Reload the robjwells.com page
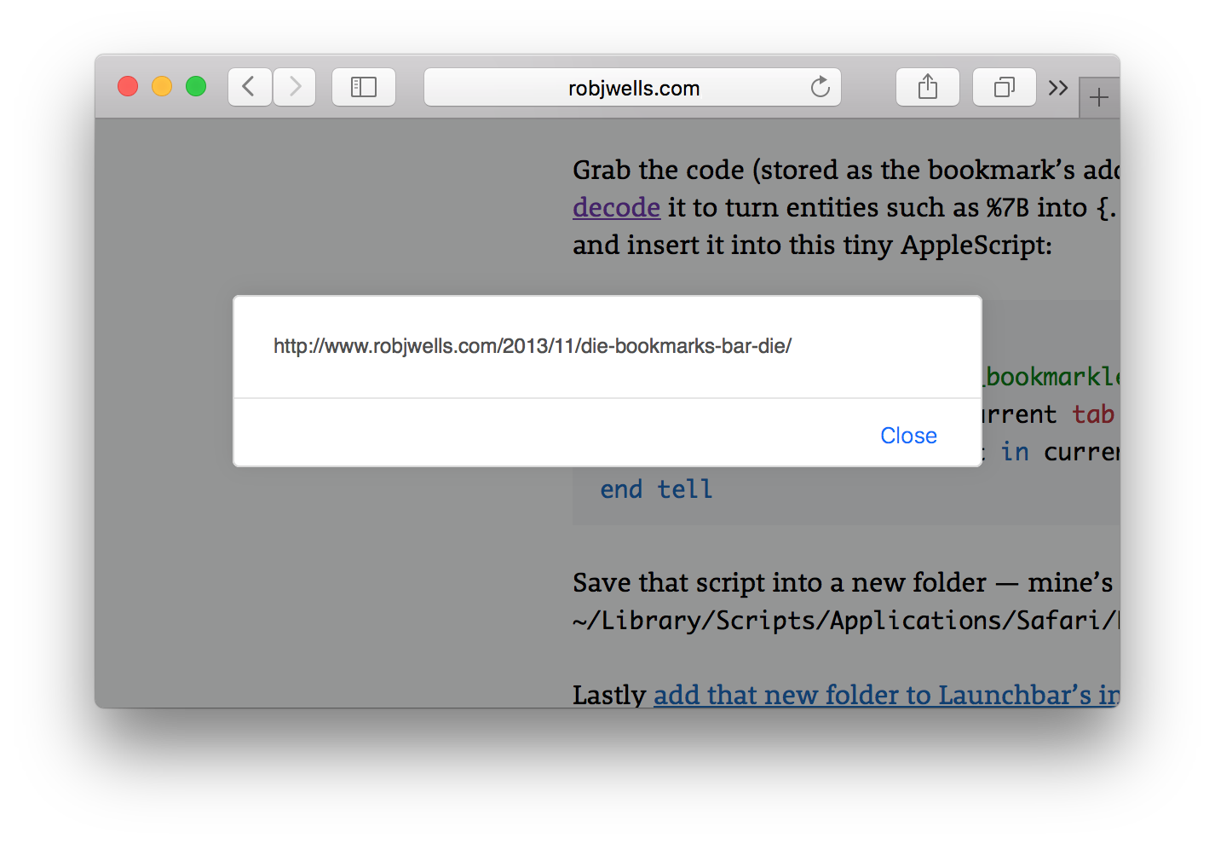 820,87
